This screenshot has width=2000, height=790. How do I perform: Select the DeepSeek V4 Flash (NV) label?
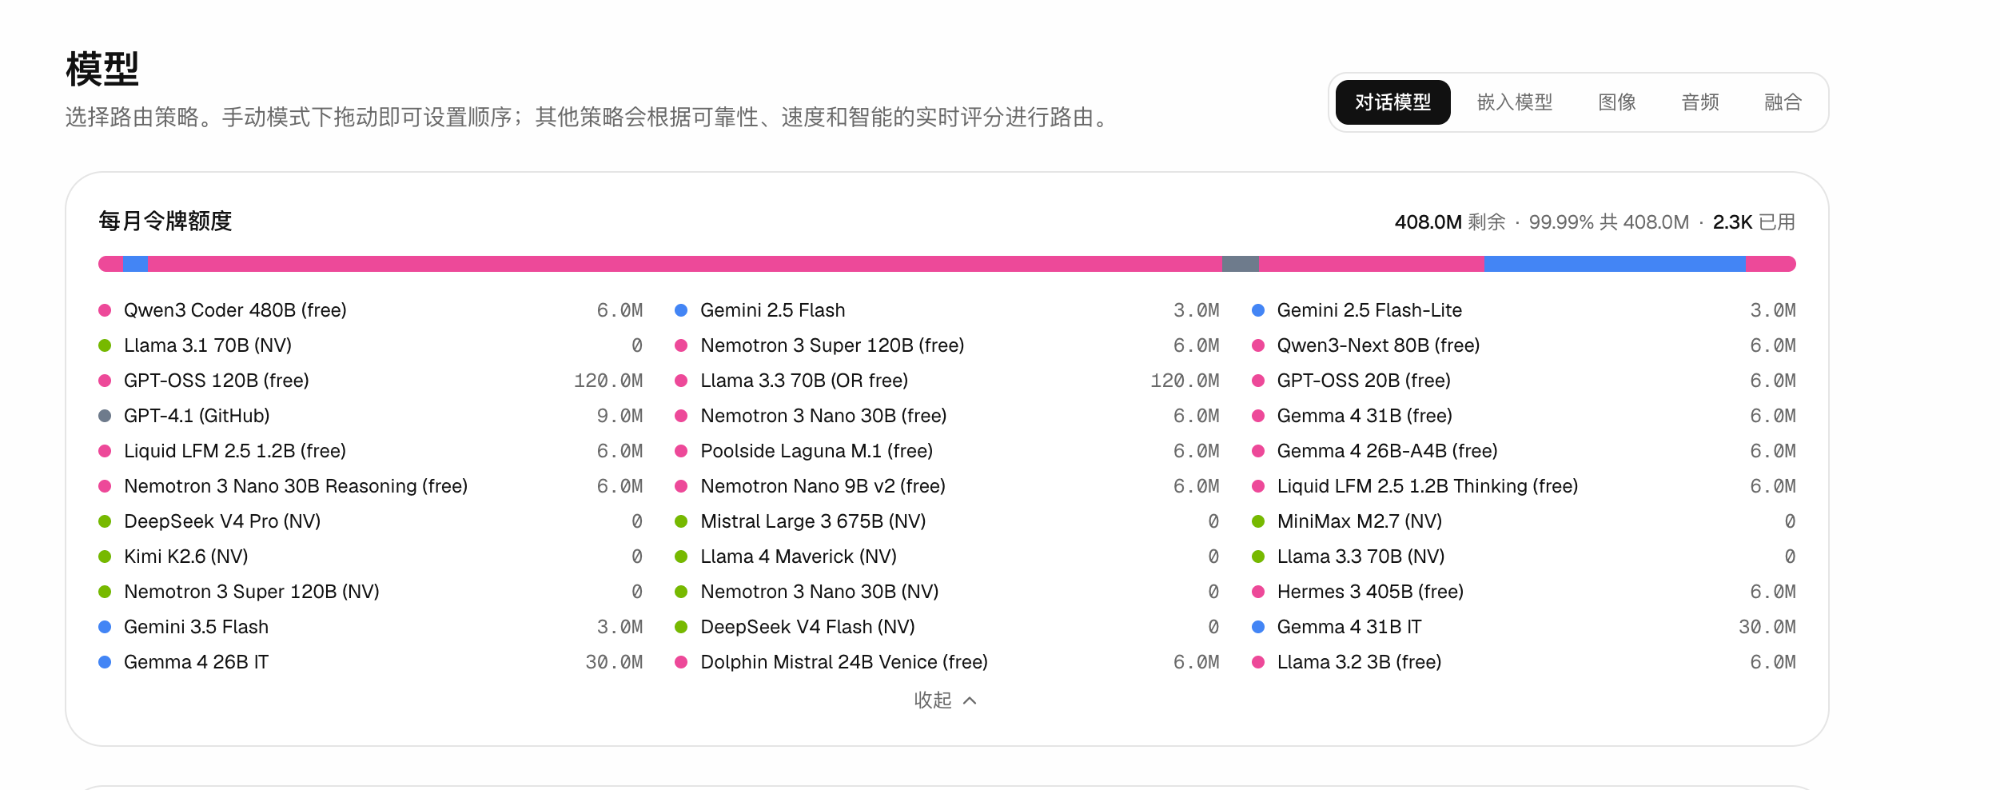click(807, 627)
